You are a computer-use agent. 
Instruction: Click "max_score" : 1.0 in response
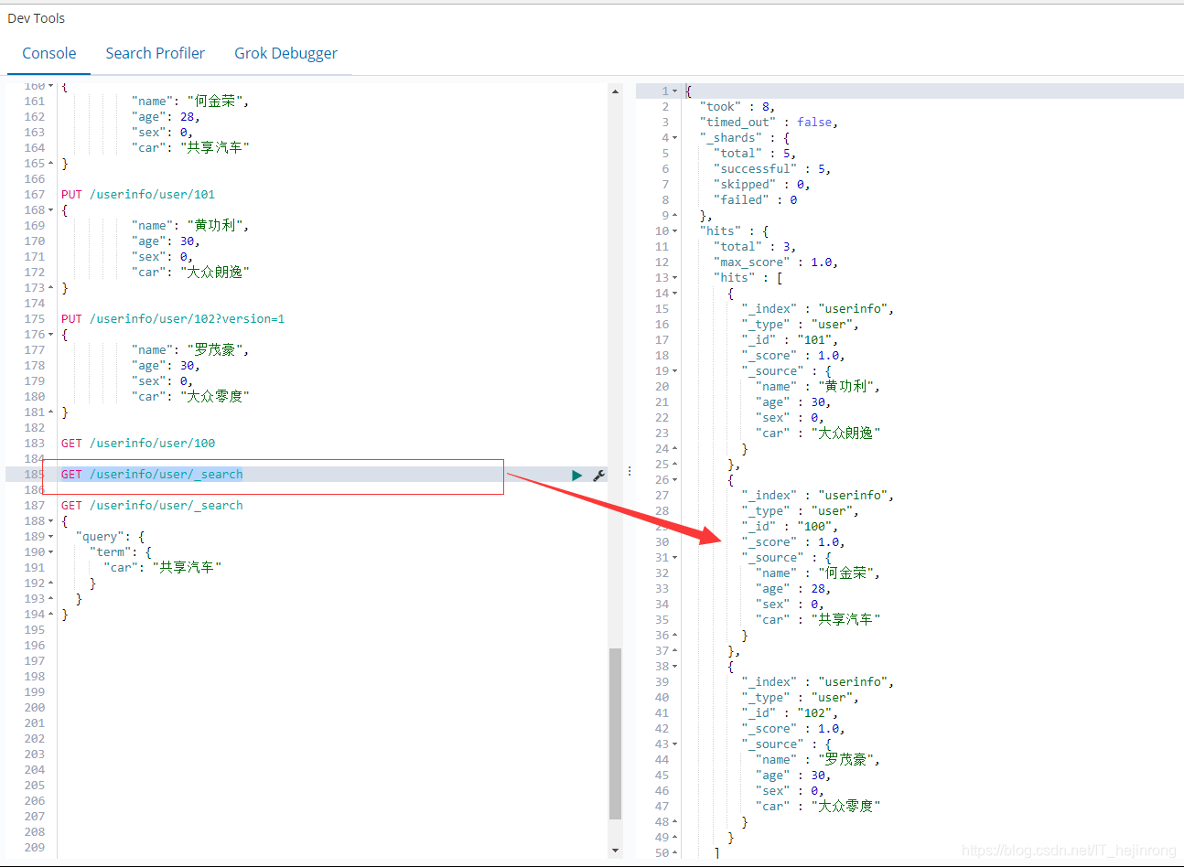776,262
